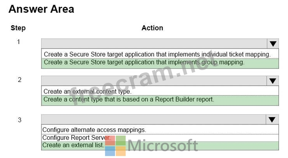Image resolution: width=288 pixels, height=158 pixels.
Task: Click the Step column header
Action: tap(18, 28)
